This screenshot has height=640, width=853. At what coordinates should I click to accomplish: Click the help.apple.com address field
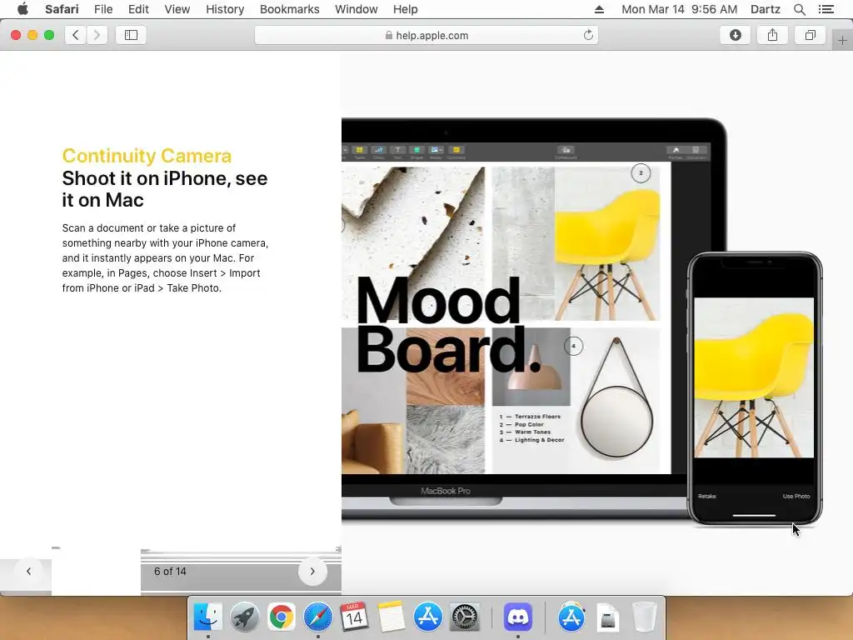coord(426,35)
